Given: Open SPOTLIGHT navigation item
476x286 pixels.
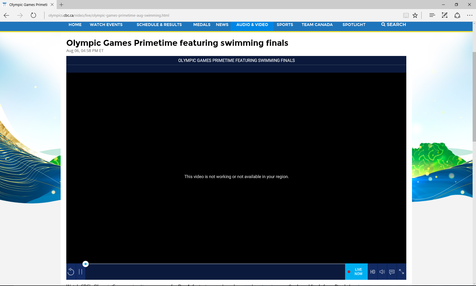Looking at the screenshot, I should point(354,25).
